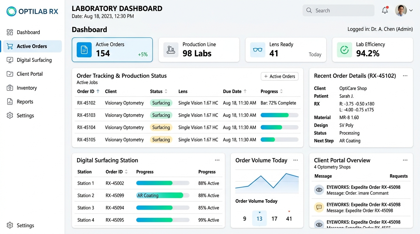Sort by Status column sort arrows
This screenshot has height=234, width=420.
[x=166, y=91]
